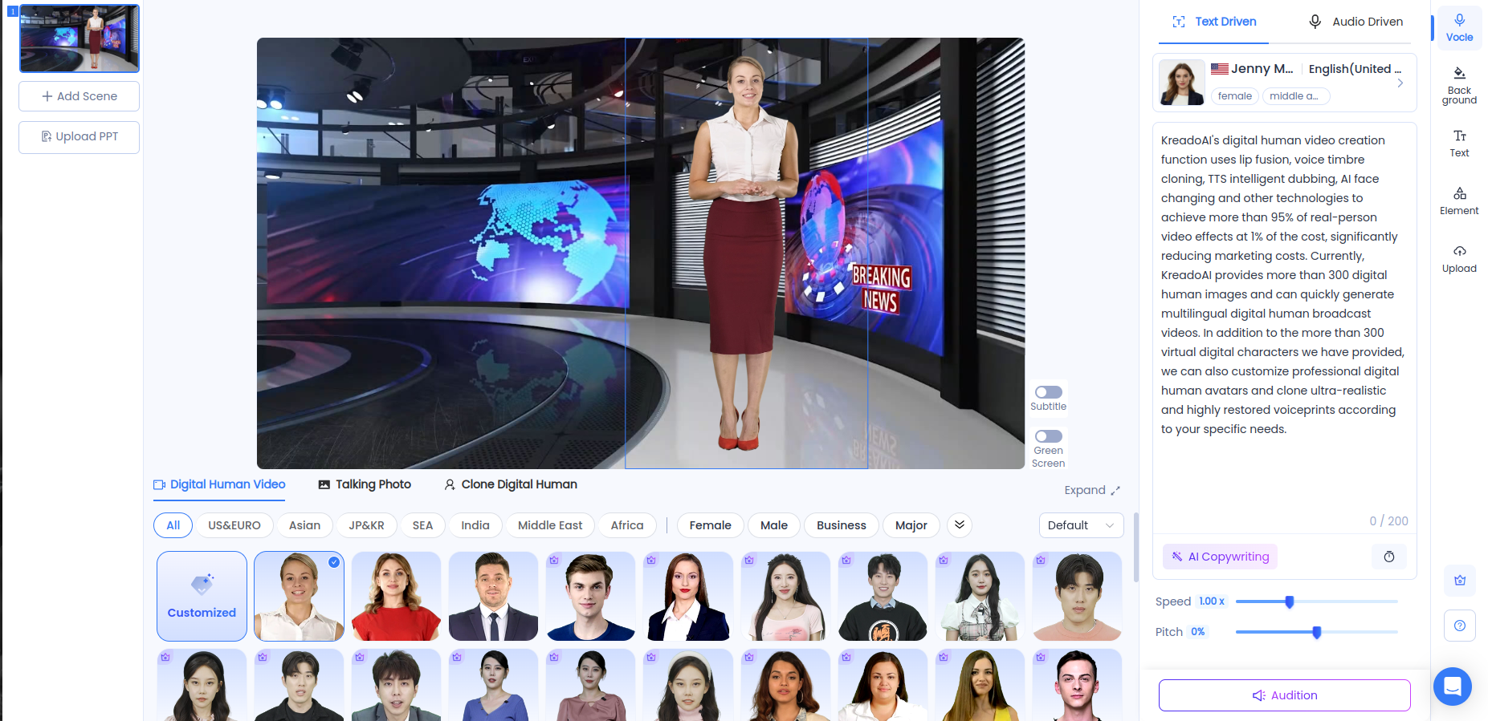Open the Voice panel in right sidebar

(x=1459, y=28)
